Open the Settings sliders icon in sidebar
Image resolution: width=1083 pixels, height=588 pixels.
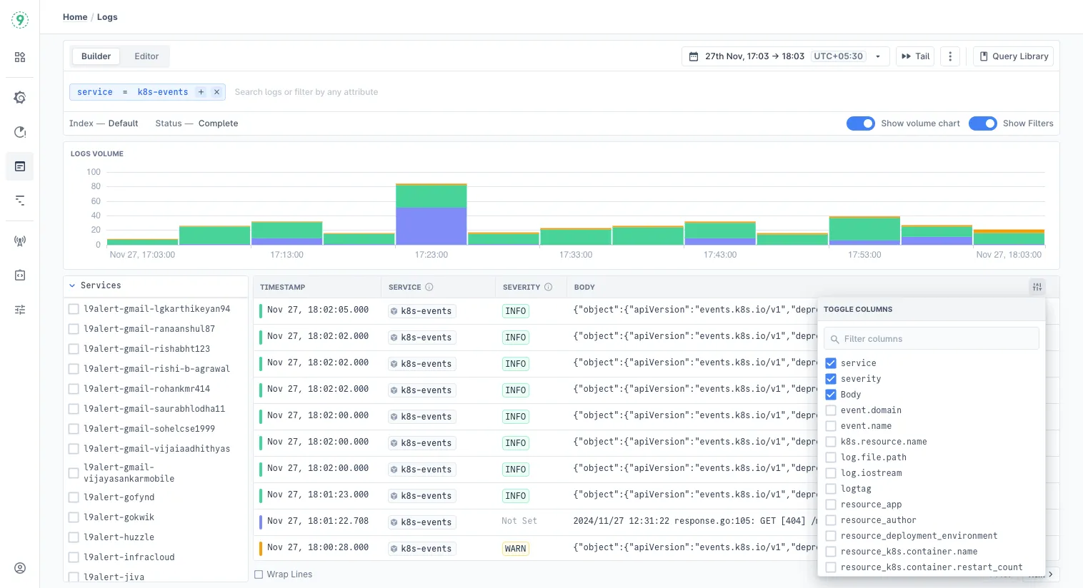pos(19,309)
